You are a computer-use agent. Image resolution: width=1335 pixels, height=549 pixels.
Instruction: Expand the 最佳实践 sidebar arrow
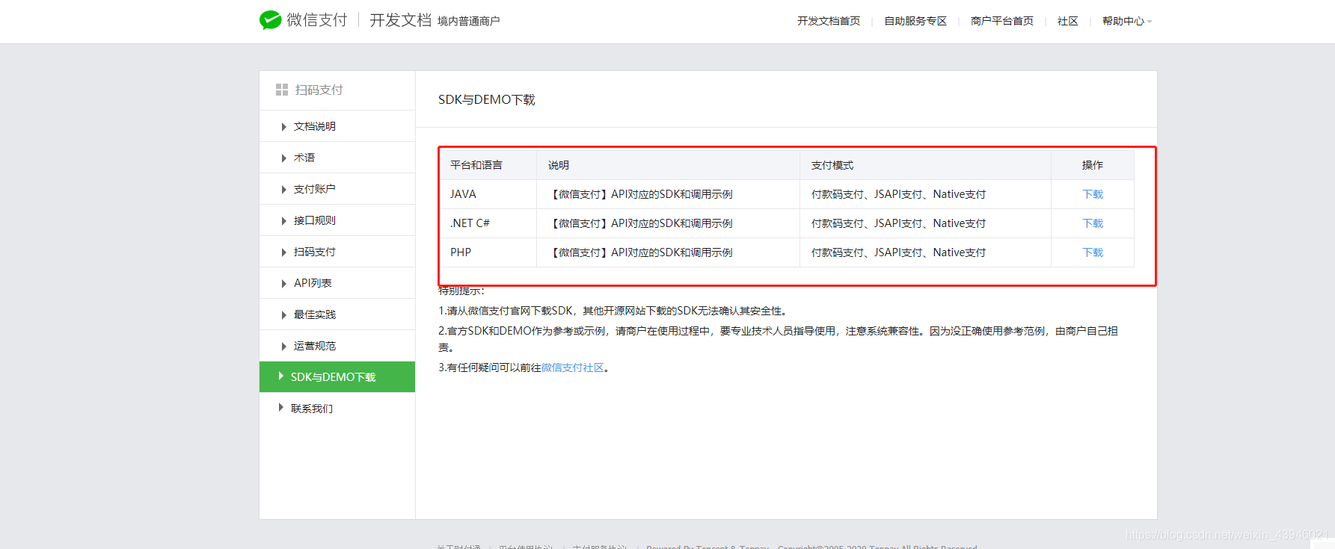pyautogui.click(x=283, y=315)
